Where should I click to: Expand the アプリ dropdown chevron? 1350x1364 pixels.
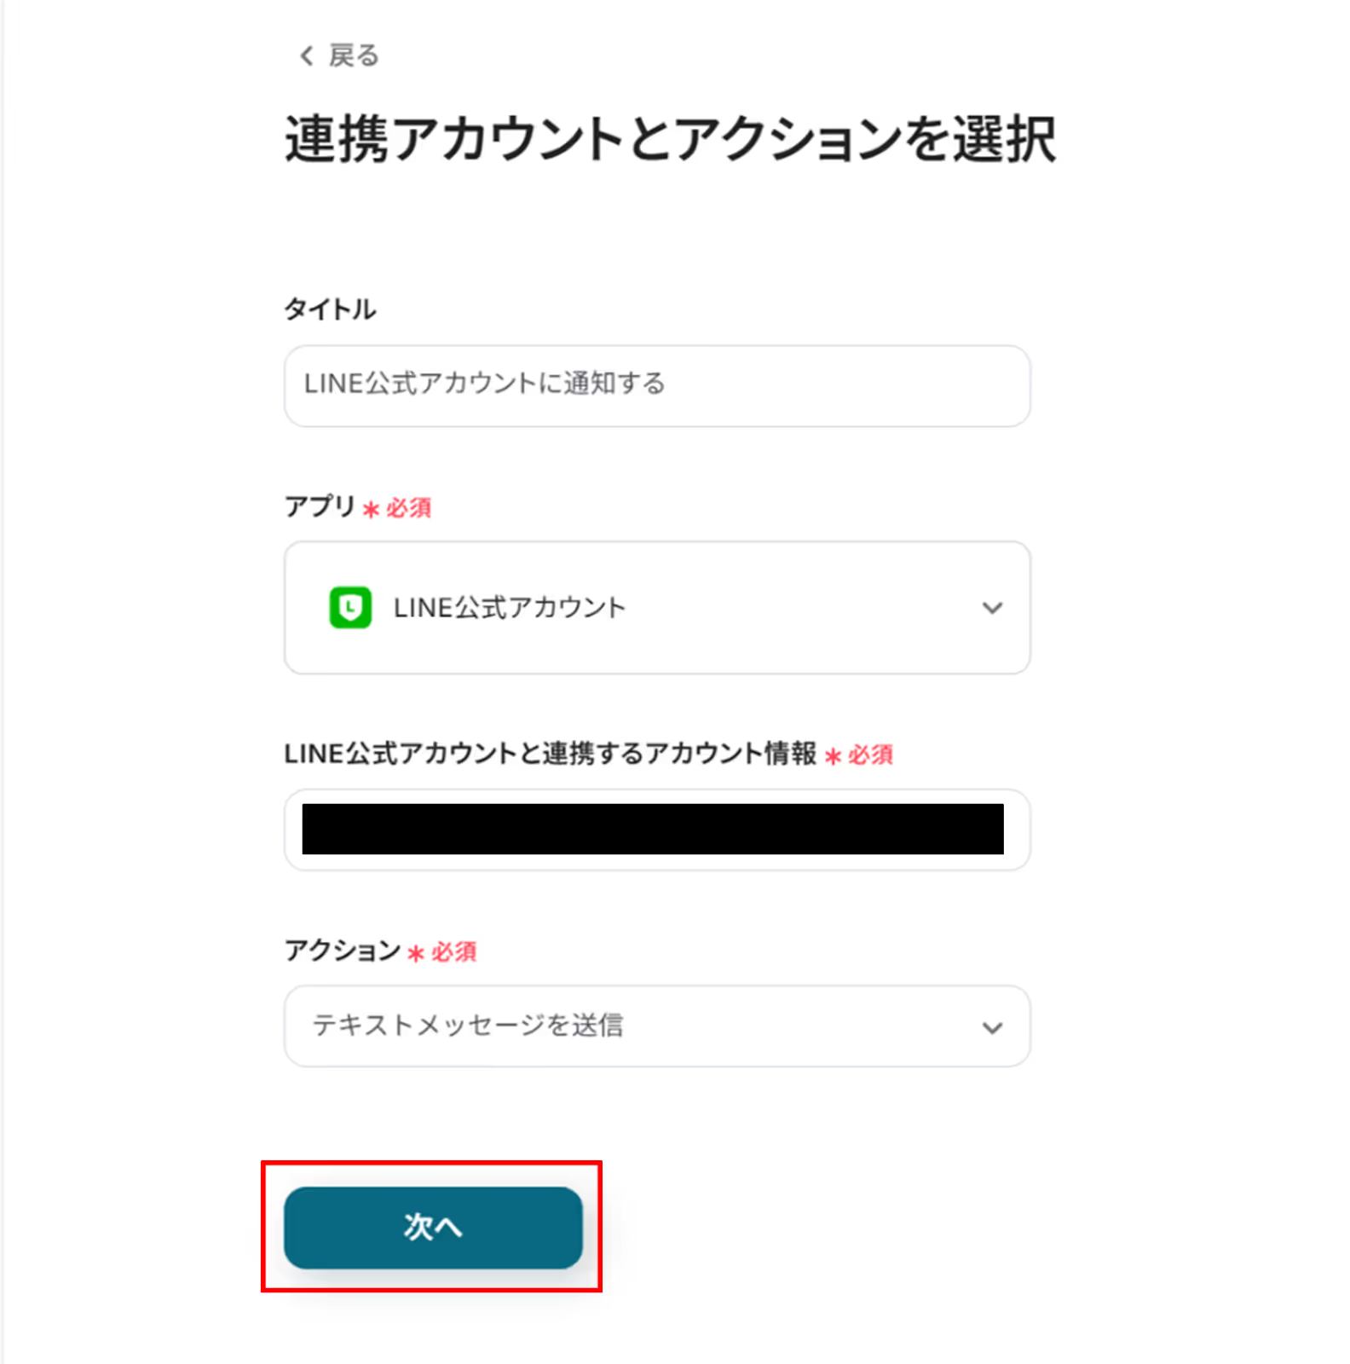pos(992,608)
